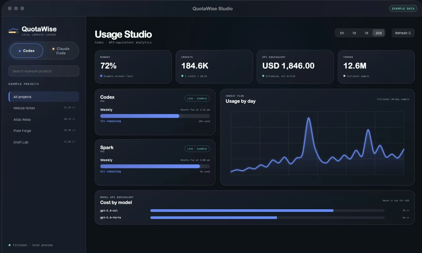Click "Resets Tue at 2:15 pm" text

[195, 110]
